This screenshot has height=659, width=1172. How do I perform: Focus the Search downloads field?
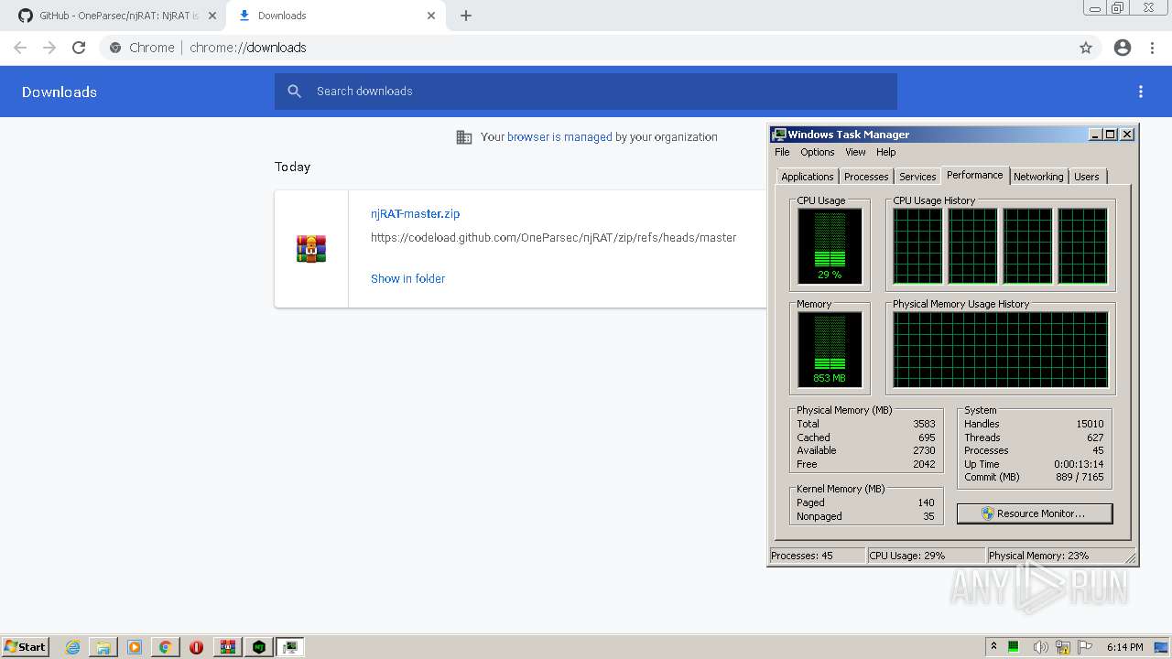pyautogui.click(x=586, y=92)
